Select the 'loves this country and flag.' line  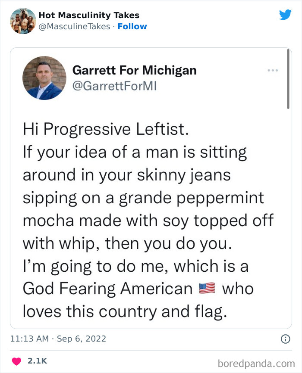click(124, 311)
